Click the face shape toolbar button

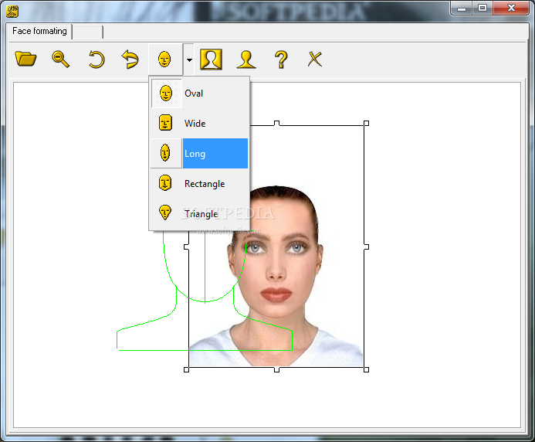point(164,59)
